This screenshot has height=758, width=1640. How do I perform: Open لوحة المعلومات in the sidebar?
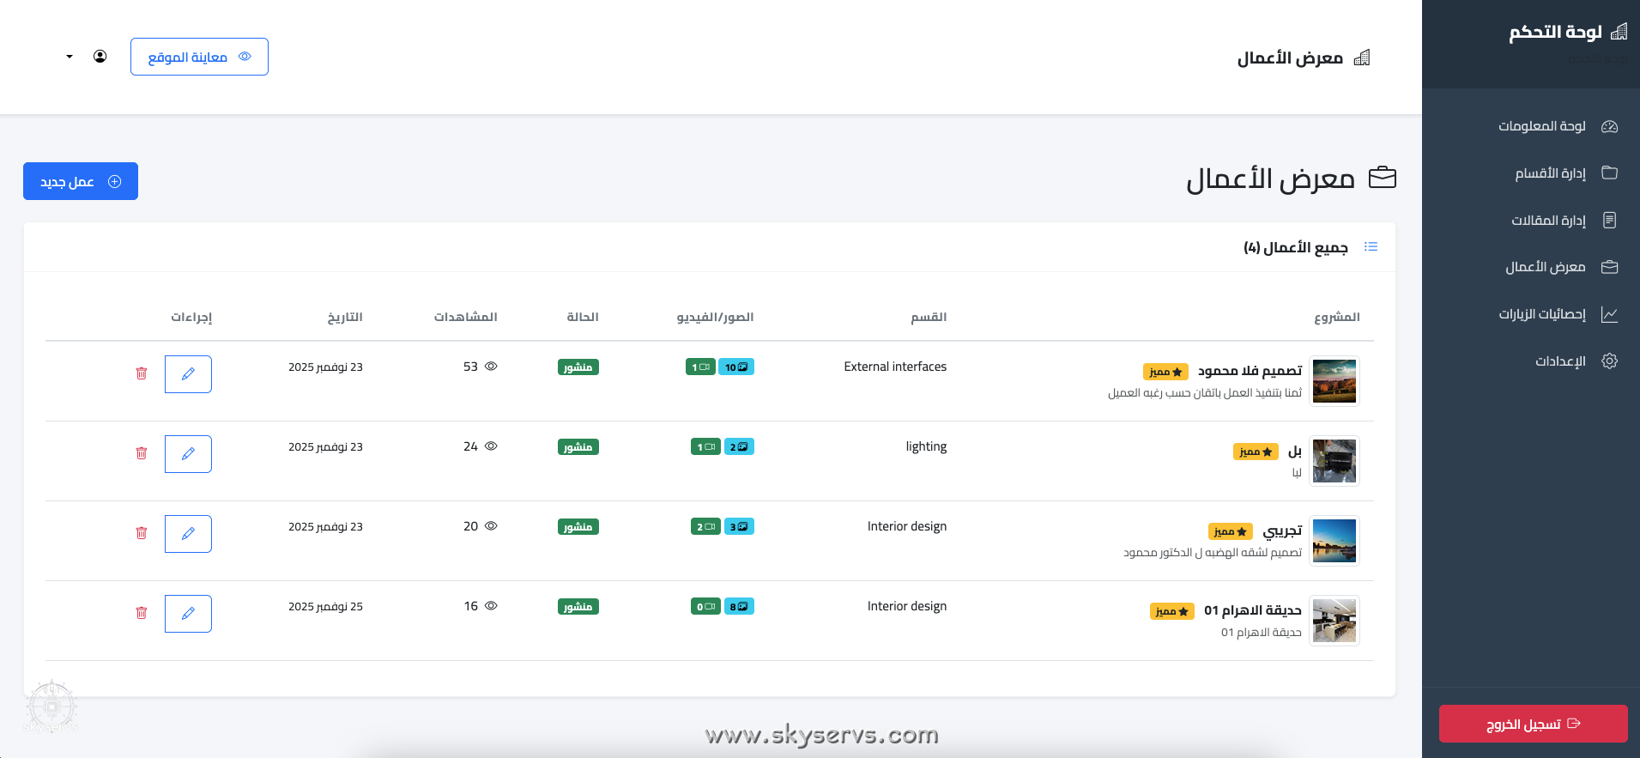[1541, 126]
